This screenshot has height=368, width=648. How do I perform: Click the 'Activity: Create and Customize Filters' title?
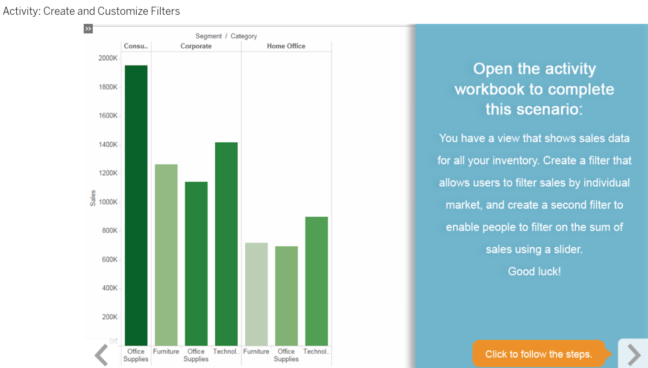point(91,11)
